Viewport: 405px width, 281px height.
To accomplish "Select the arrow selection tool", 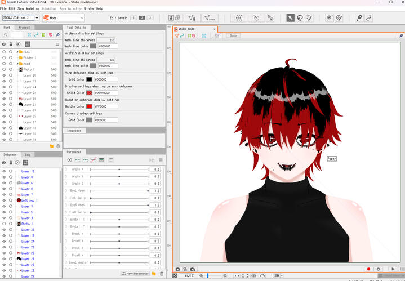I will pos(290,18).
